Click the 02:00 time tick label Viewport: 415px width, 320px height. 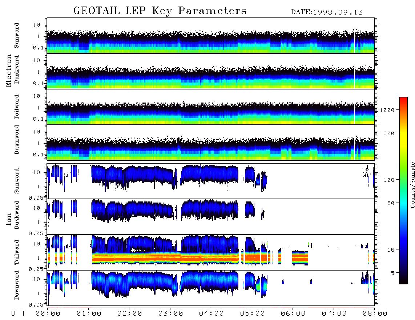(130, 314)
